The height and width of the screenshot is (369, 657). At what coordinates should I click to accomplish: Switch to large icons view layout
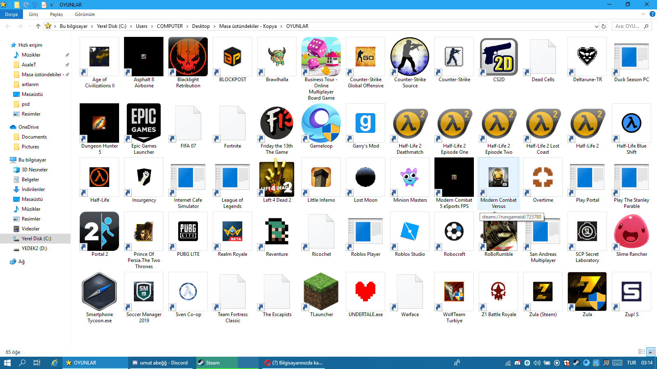tap(651, 352)
